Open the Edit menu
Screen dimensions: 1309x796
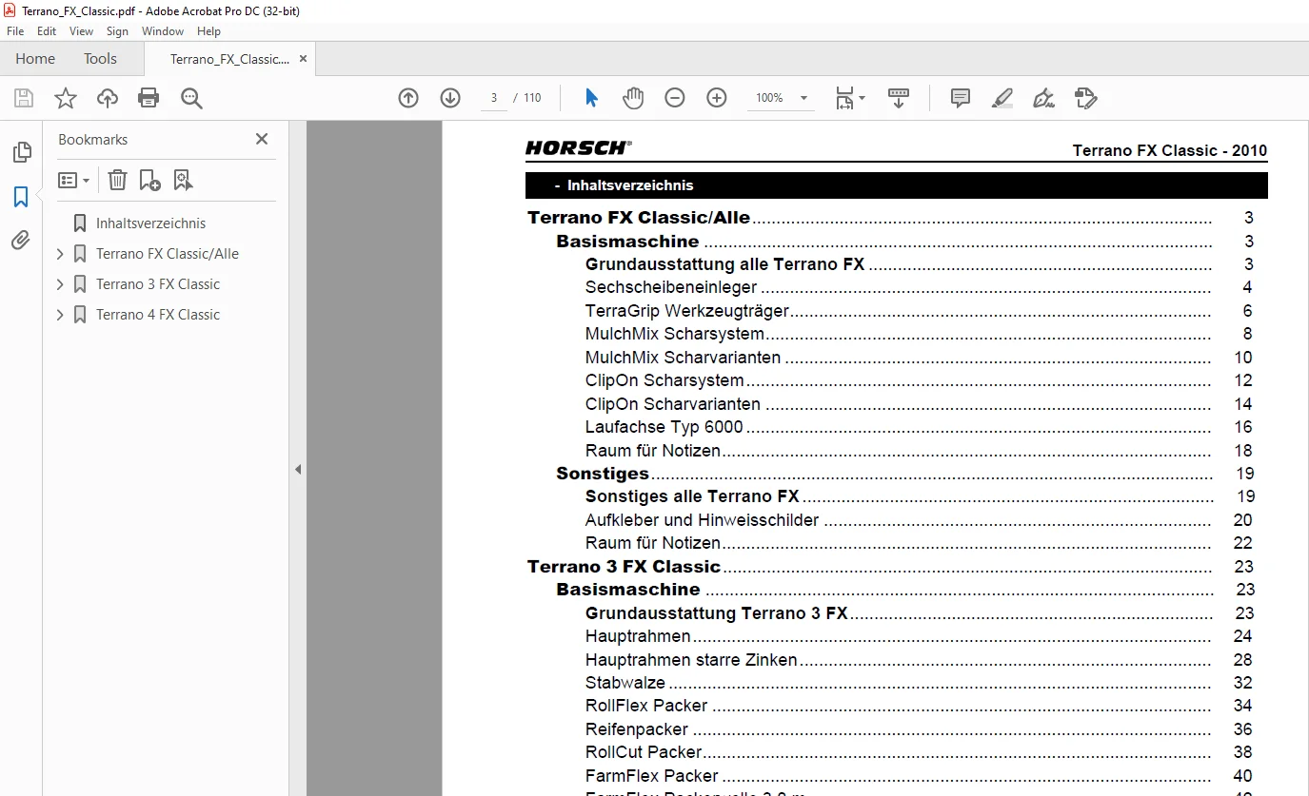(x=47, y=31)
